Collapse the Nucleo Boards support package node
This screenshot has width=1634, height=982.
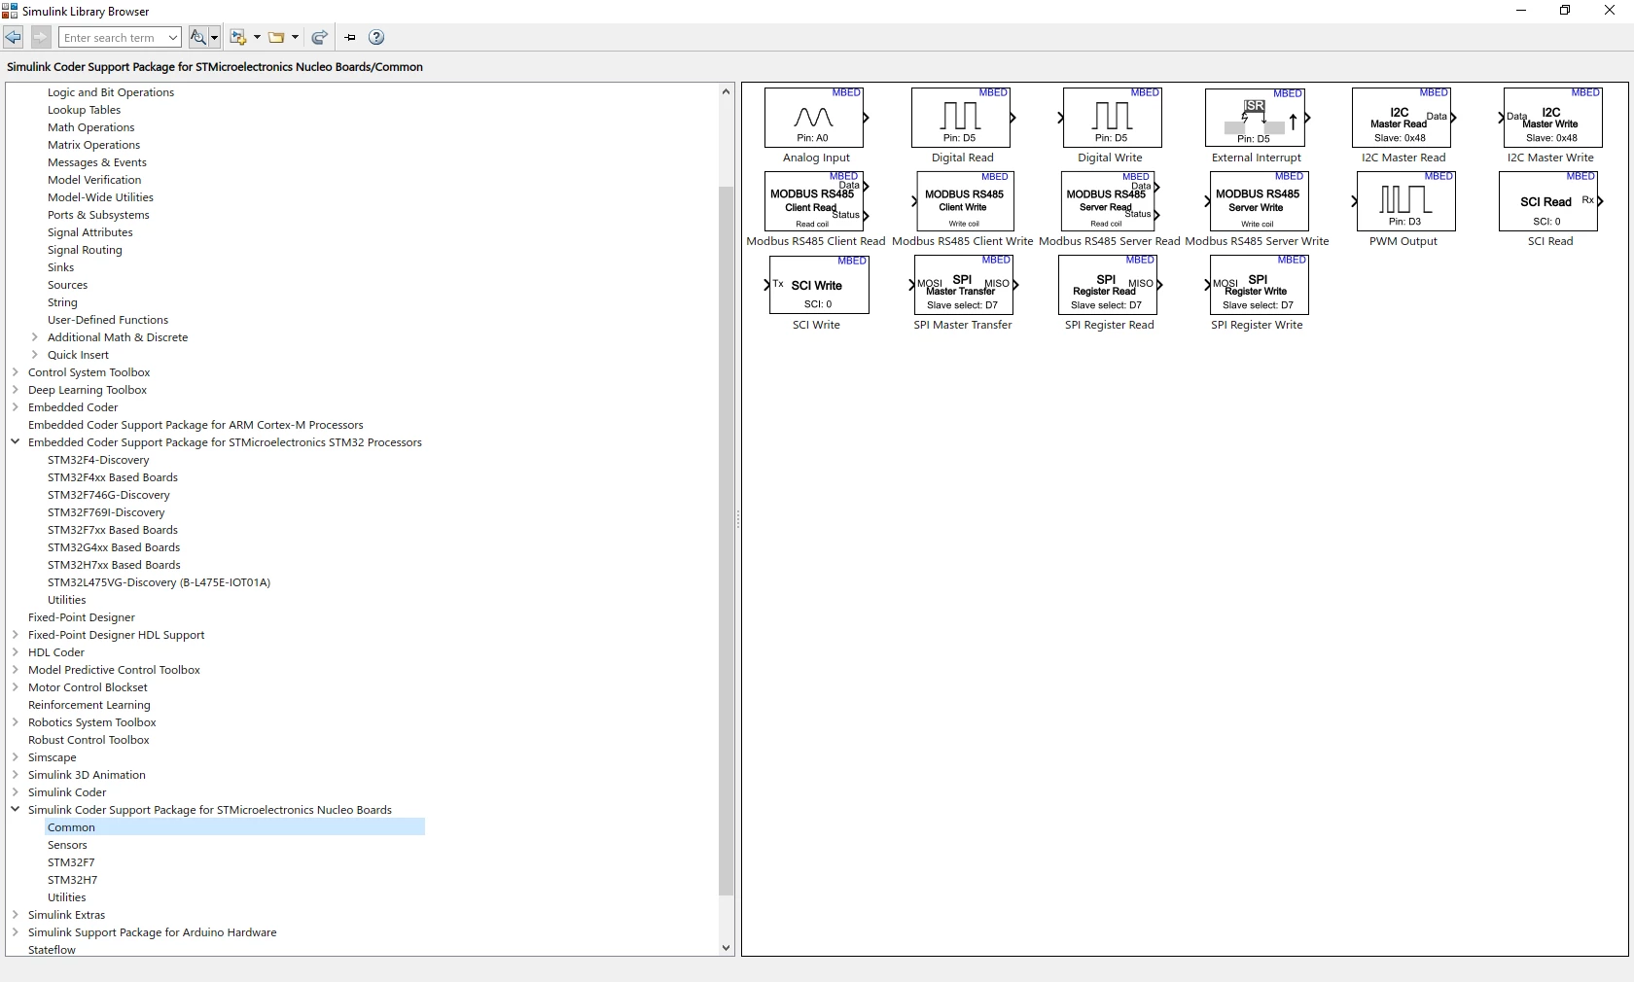[16, 810]
